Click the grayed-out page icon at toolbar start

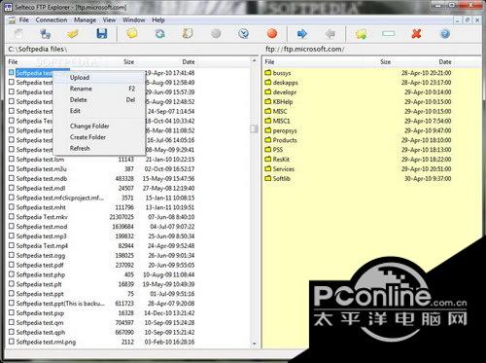[x=18, y=34]
